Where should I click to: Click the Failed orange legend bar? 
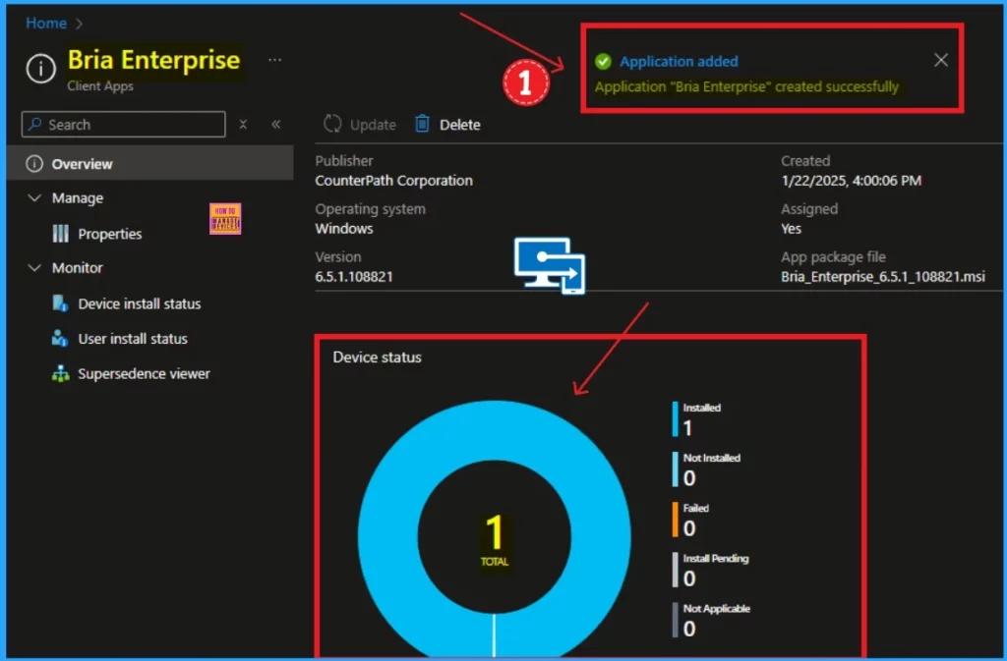coord(675,520)
